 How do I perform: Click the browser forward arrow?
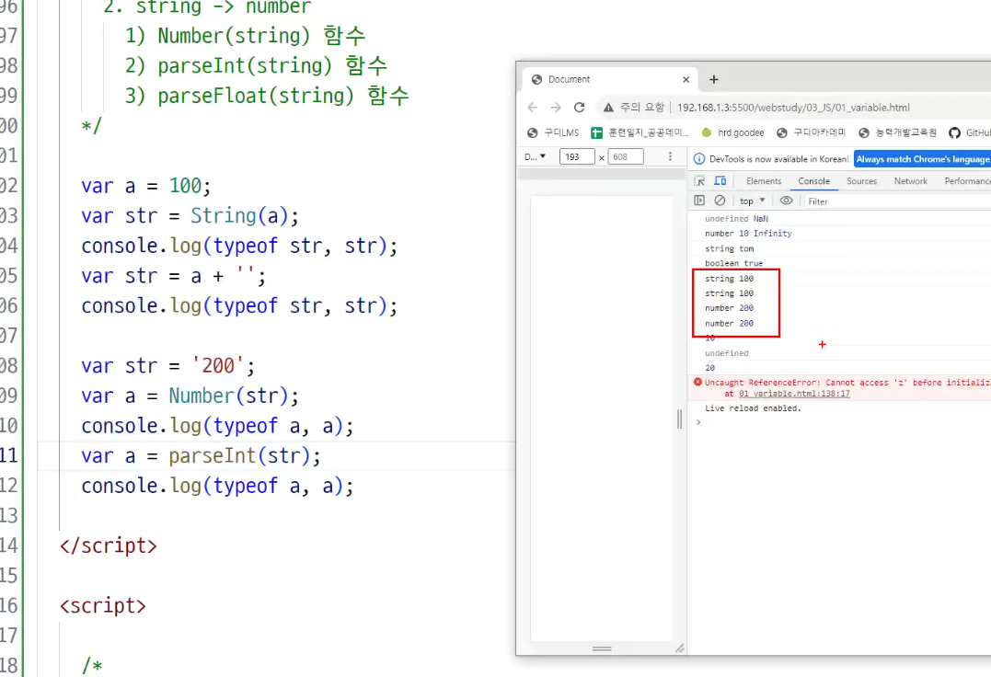[556, 108]
